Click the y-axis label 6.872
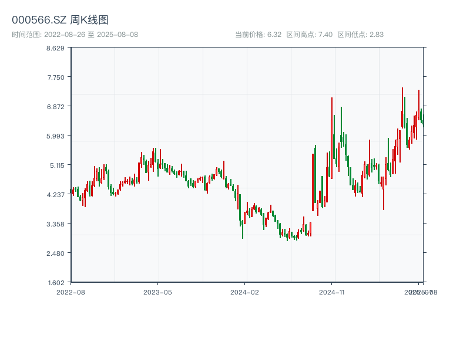Viewport: 470px width, 352px height. pos(55,107)
